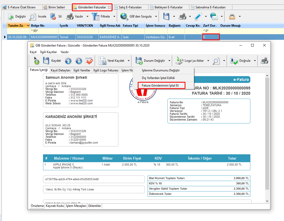Choose İşlenme Durumunu Değiştir from menu
284x221 pixels.
(x=161, y=70)
